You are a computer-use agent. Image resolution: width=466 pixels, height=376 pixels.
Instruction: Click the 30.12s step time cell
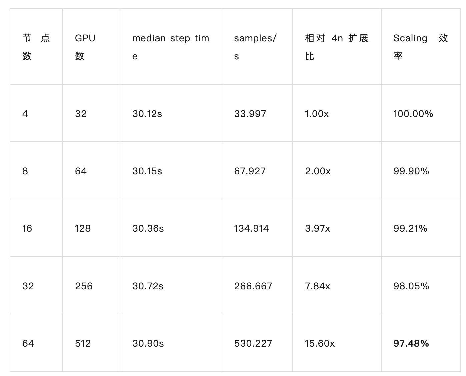coord(171,113)
